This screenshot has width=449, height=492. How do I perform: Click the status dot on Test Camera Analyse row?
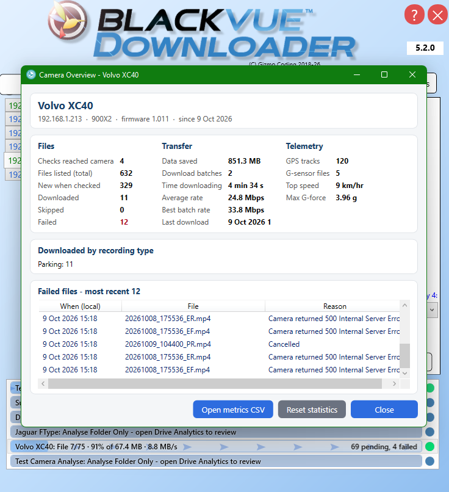click(430, 461)
